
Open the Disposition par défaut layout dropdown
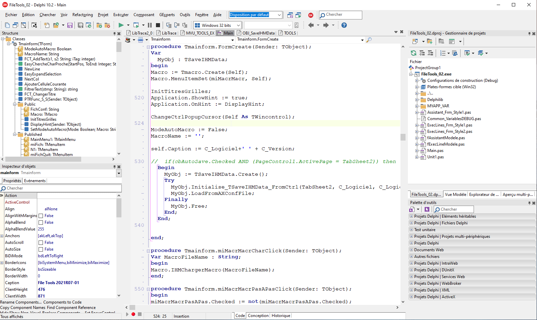(279, 15)
